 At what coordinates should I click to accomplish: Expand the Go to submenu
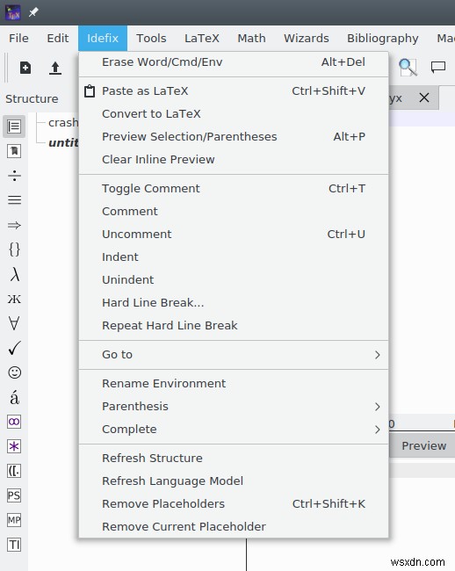(234, 355)
